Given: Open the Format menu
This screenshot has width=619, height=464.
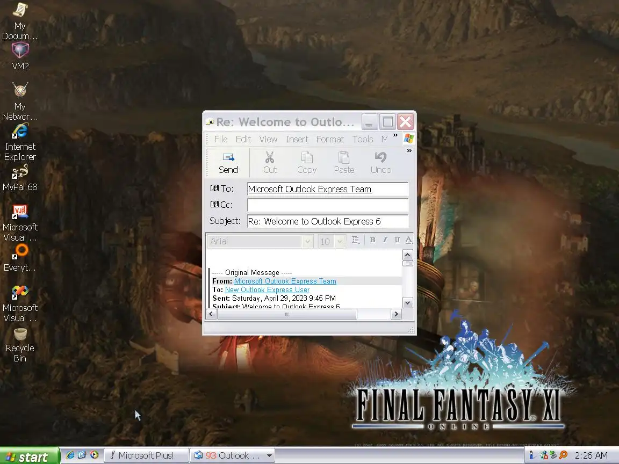Looking at the screenshot, I should (330, 139).
